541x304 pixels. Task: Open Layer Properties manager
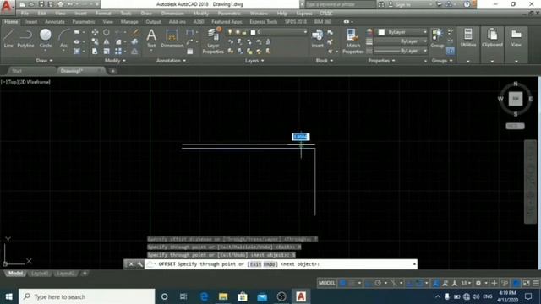pyautogui.click(x=213, y=41)
